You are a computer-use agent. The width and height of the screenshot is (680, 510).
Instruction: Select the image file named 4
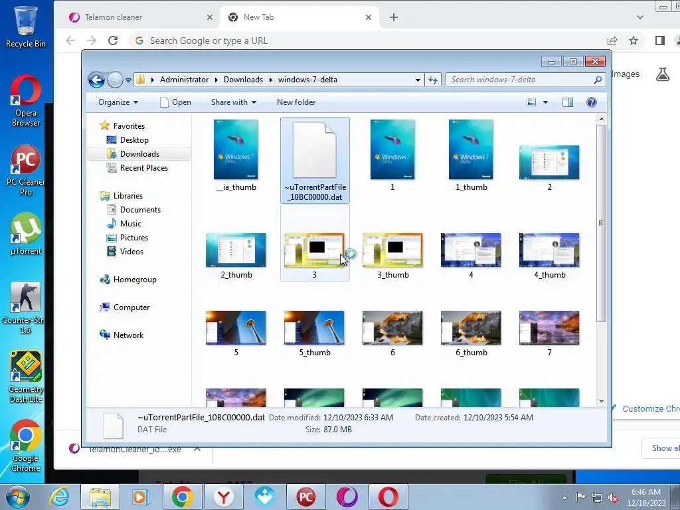click(471, 256)
